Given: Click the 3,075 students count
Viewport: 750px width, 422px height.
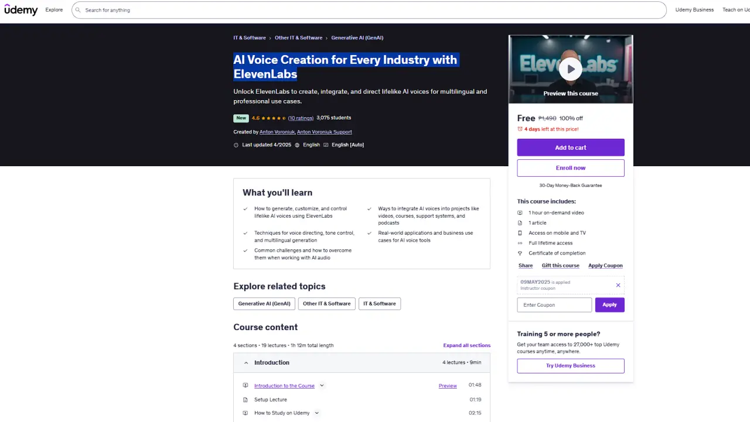Looking at the screenshot, I should (333, 118).
